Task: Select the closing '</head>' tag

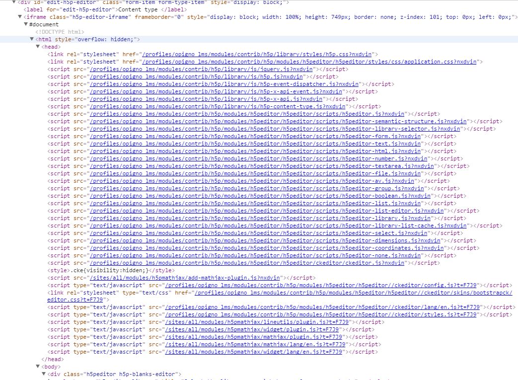Action: 53,359
